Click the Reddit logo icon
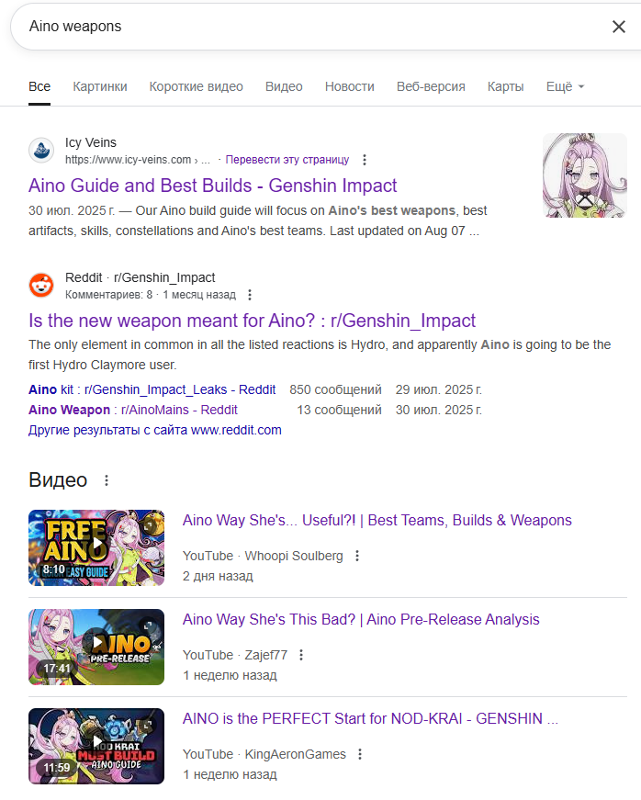The image size is (641, 800). (41, 285)
